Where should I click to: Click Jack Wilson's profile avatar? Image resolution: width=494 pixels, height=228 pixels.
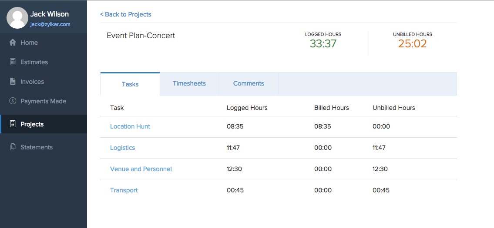tap(17, 18)
